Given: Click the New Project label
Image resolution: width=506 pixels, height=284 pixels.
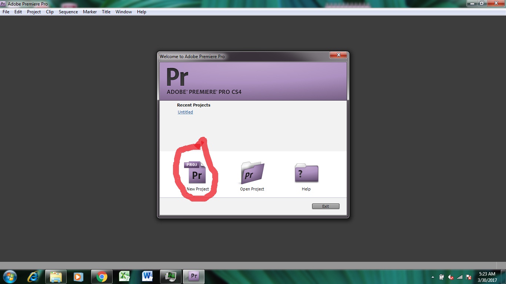Looking at the screenshot, I should click(198, 189).
